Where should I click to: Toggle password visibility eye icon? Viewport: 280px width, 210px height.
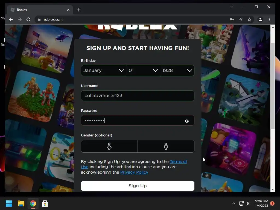click(x=186, y=121)
